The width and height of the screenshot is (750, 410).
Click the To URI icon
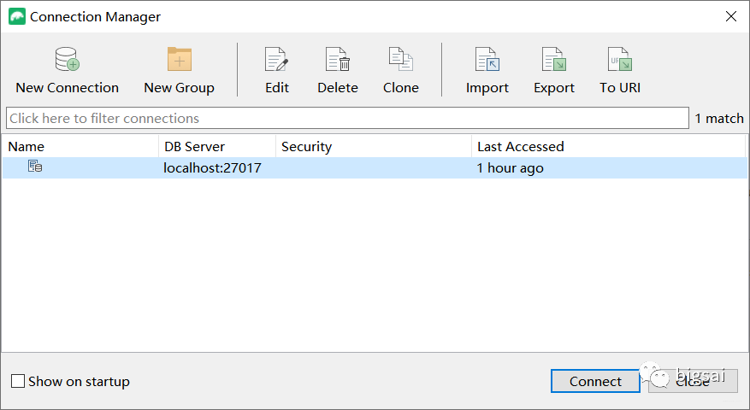[x=619, y=60]
